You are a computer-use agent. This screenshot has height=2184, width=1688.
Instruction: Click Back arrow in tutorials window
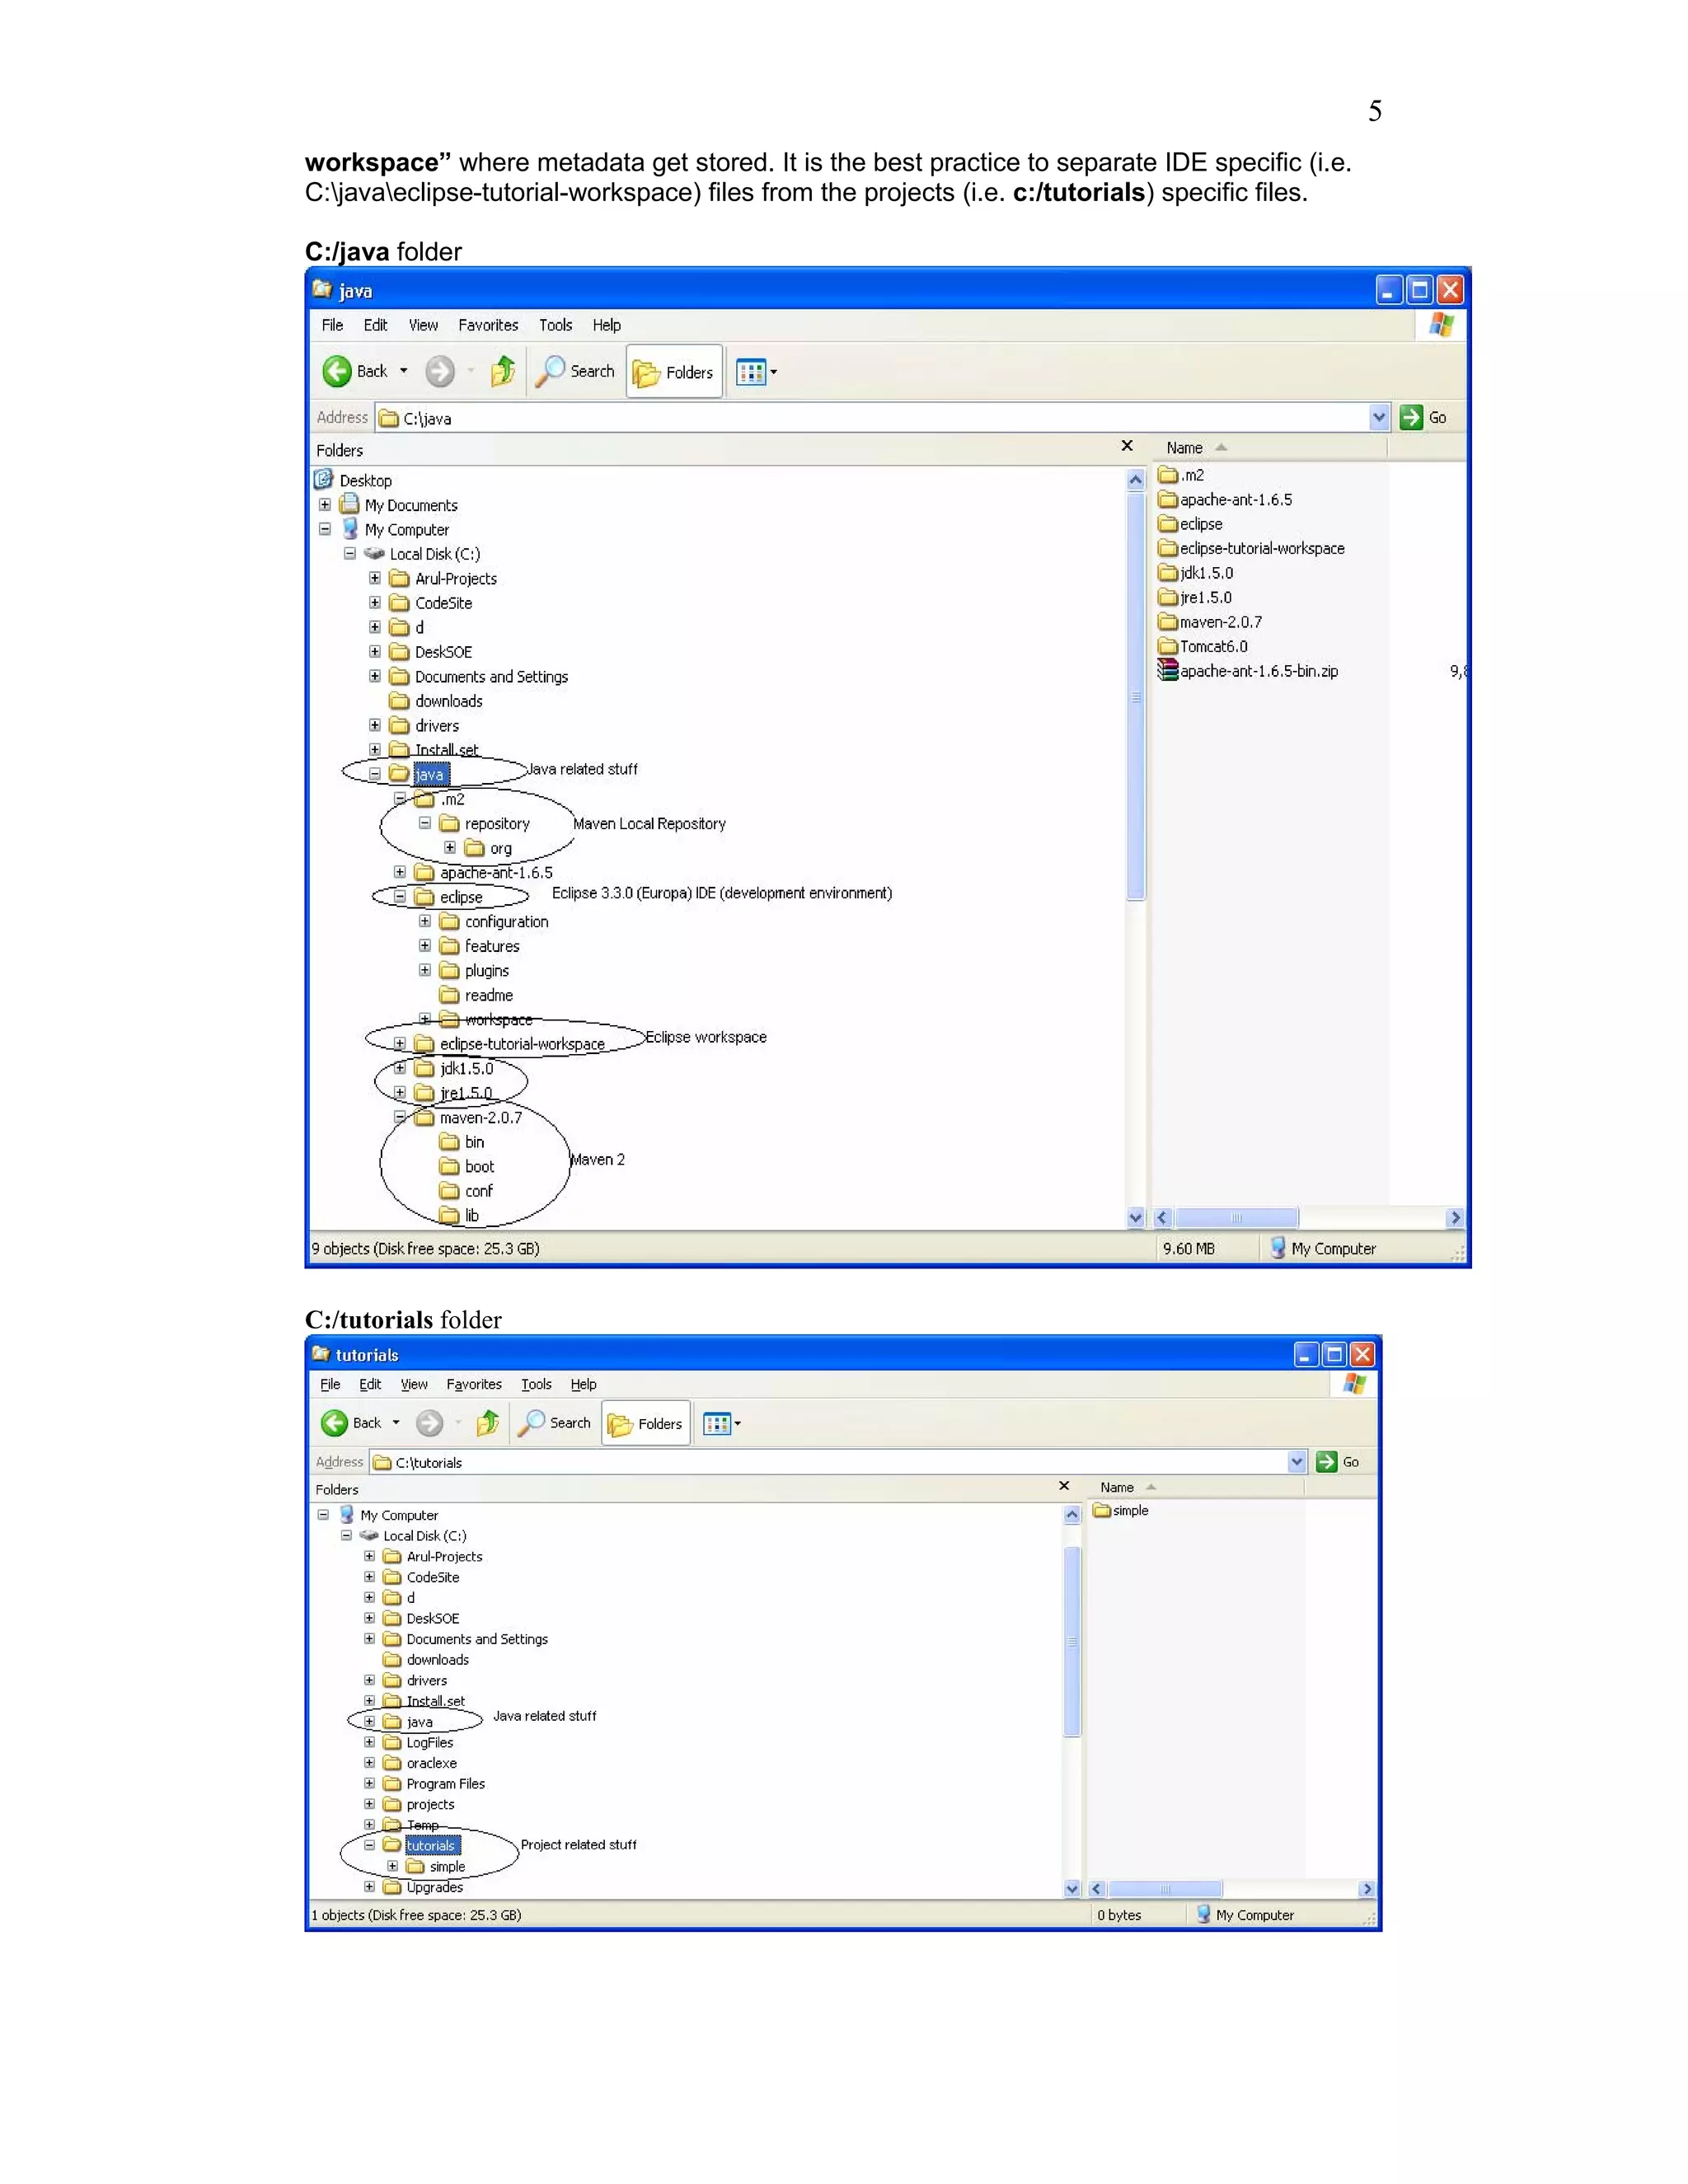point(334,1423)
